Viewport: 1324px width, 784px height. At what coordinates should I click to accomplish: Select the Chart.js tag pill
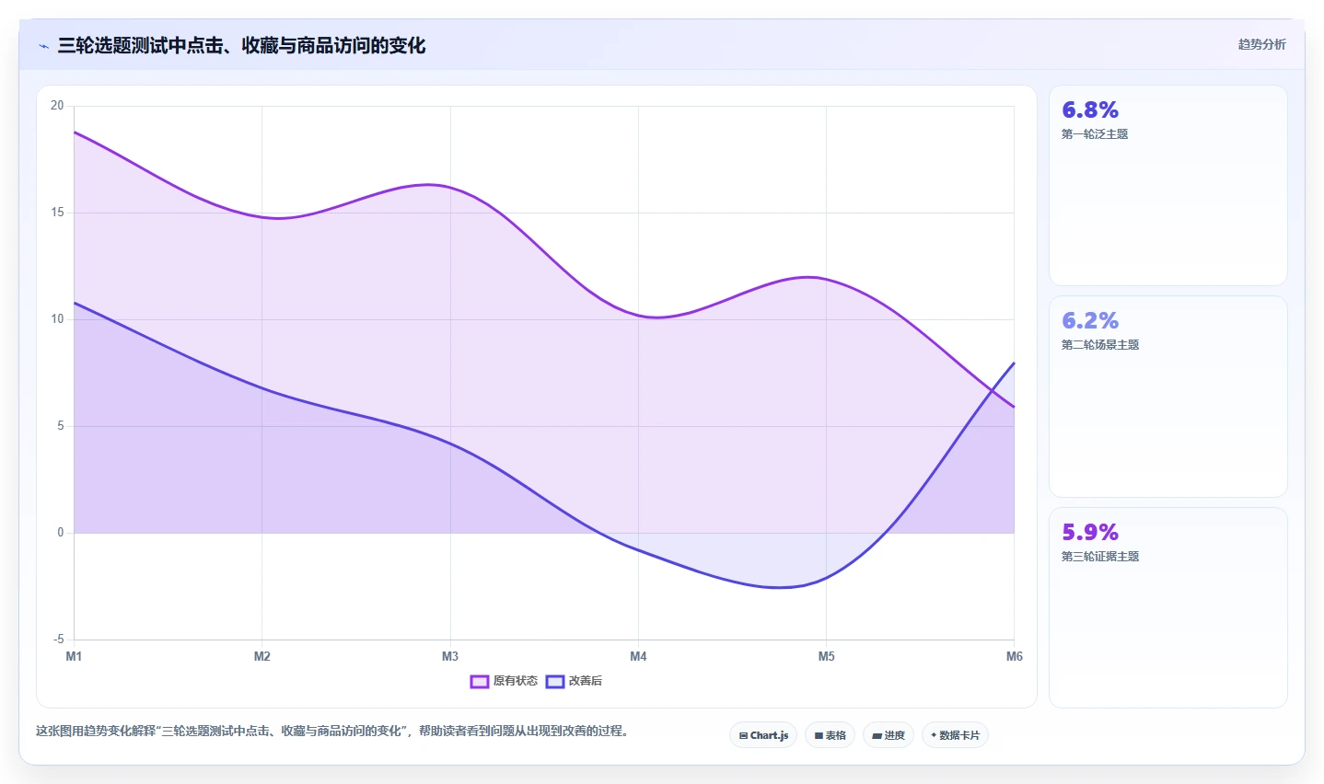pos(763,735)
